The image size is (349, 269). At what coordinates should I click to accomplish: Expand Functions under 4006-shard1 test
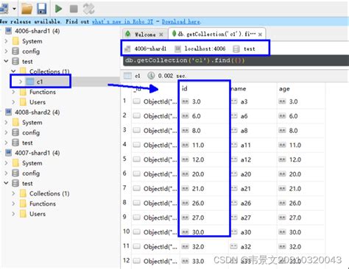pyautogui.click(x=13, y=92)
